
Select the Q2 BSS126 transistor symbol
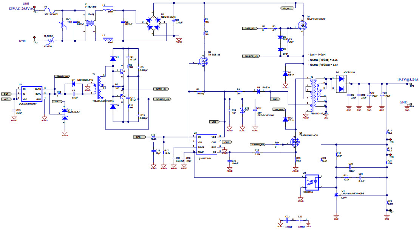coord(204,61)
